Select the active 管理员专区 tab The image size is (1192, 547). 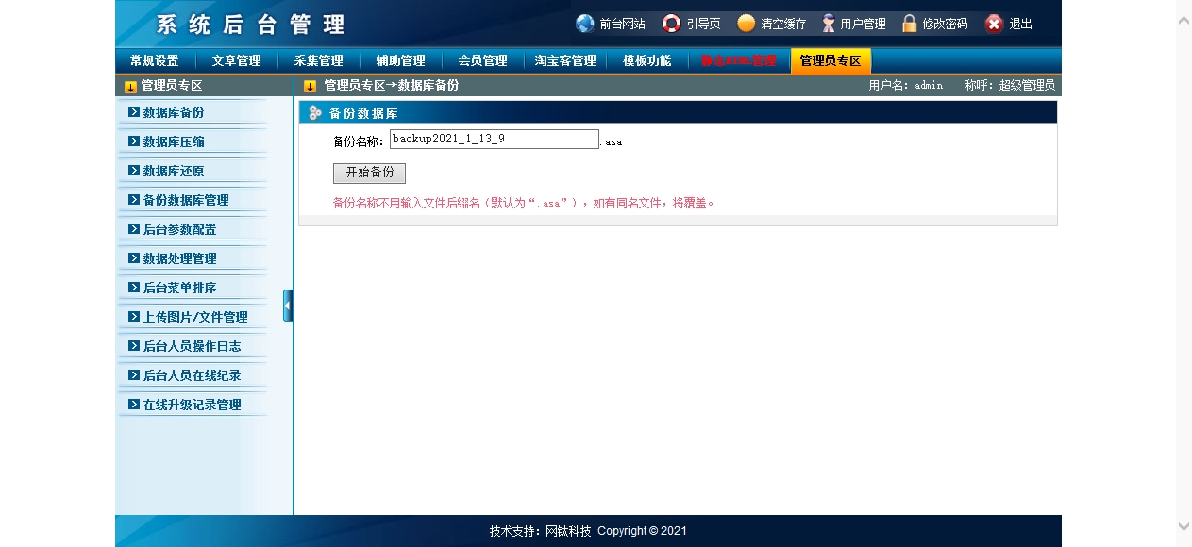click(831, 60)
